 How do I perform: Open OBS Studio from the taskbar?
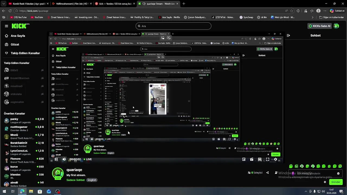click(x=58, y=191)
